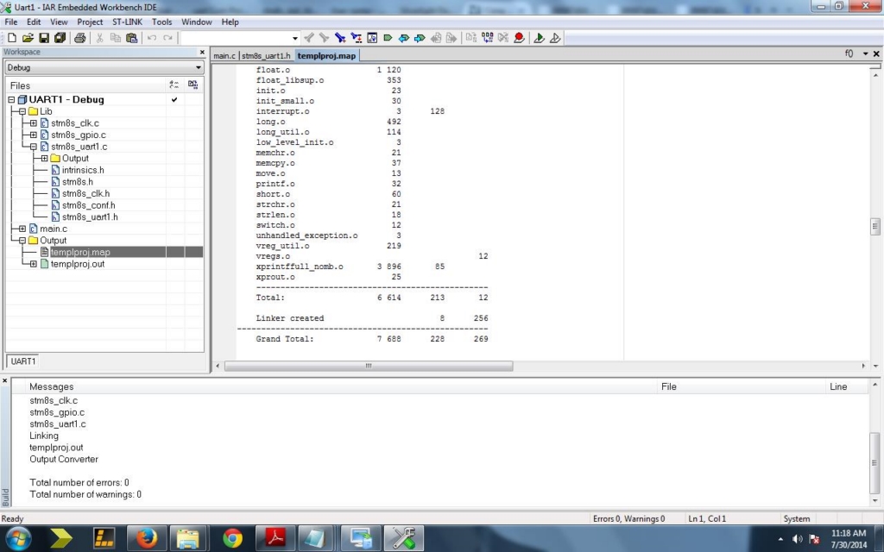The image size is (884, 552).
Task: Click the Open file toolbar icon
Action: pos(28,38)
